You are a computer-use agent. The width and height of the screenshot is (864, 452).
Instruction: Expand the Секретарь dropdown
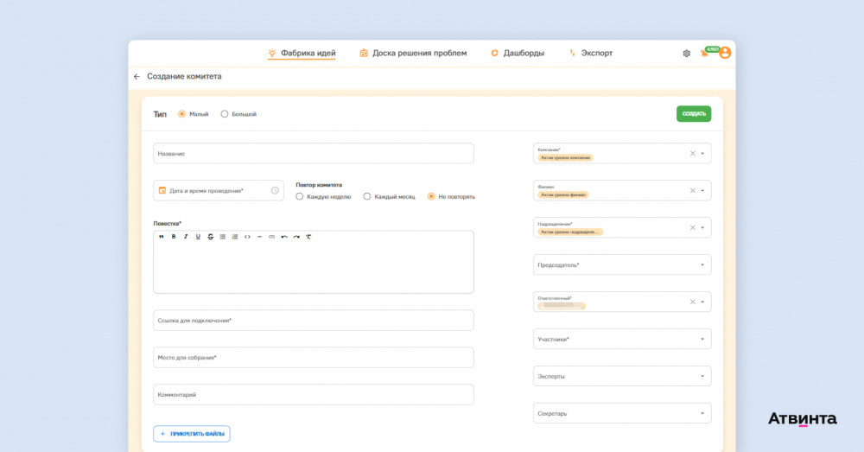click(x=622, y=414)
